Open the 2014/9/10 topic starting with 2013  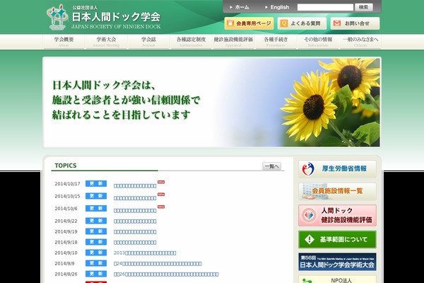[x=145, y=253]
